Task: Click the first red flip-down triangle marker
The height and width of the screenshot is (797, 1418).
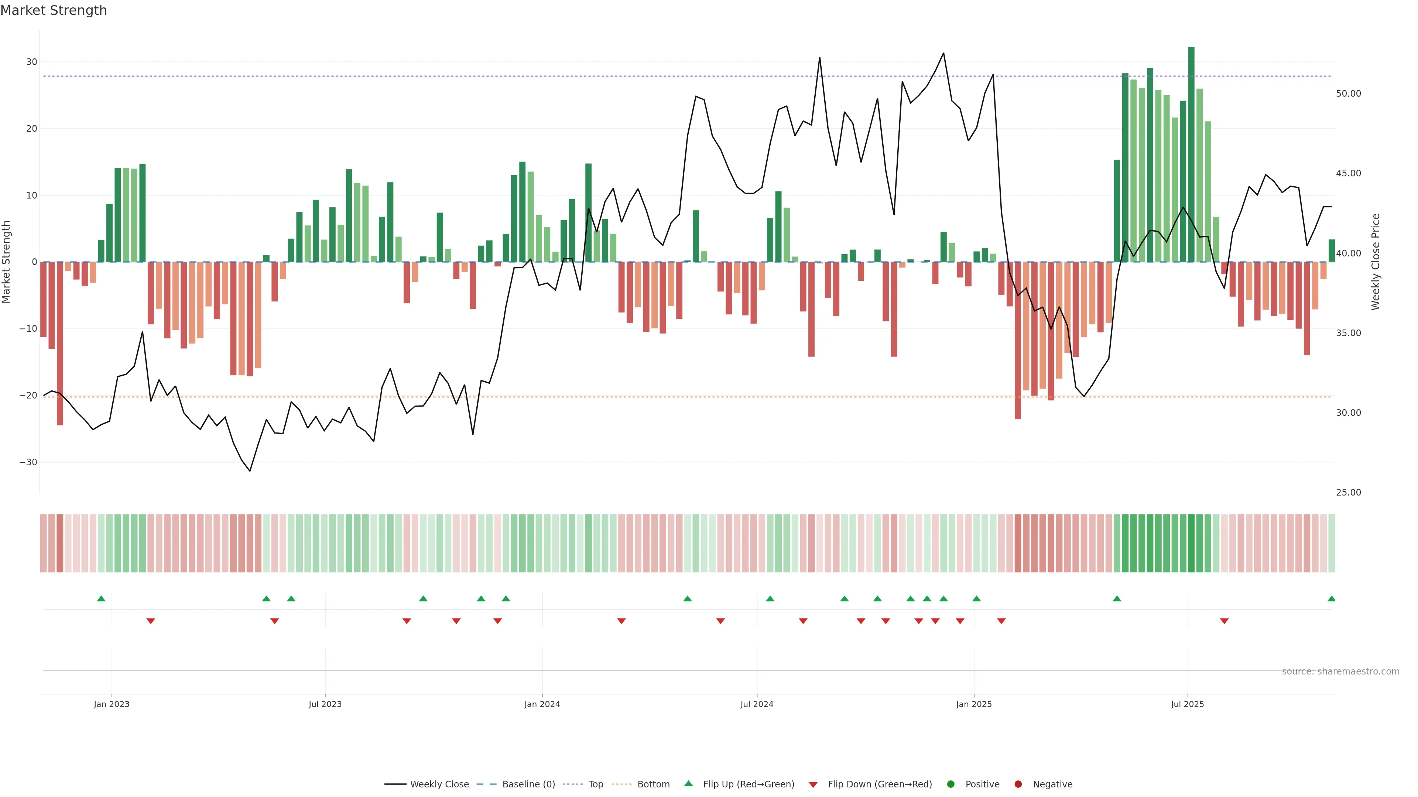Action: pos(151,621)
